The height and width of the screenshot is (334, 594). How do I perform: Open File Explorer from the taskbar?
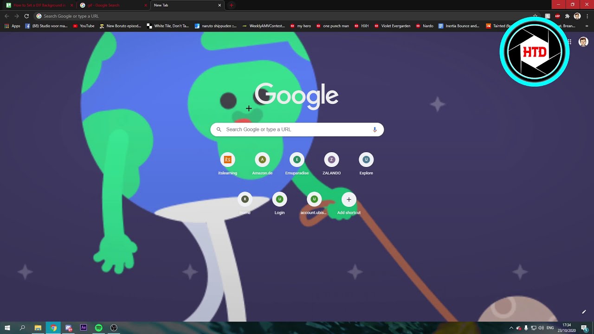coord(38,328)
